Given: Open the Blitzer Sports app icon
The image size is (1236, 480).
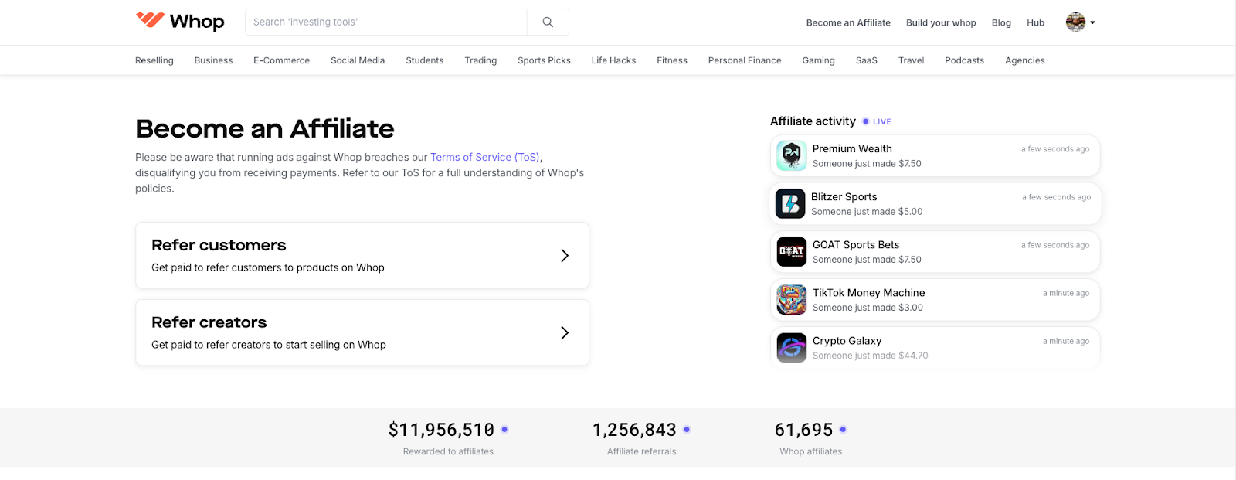Looking at the screenshot, I should coord(790,203).
